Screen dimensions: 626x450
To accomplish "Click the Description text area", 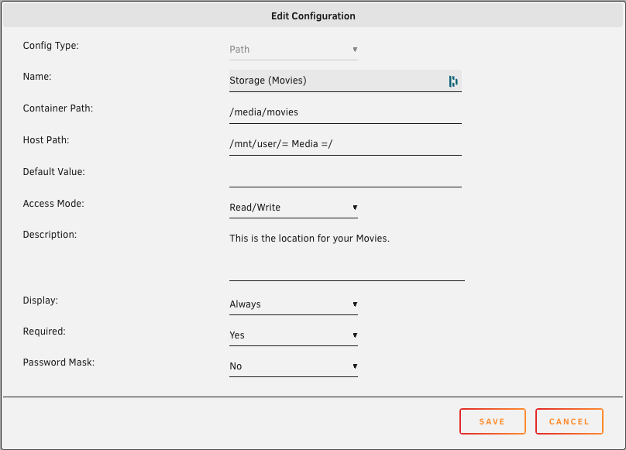I will click(x=347, y=255).
